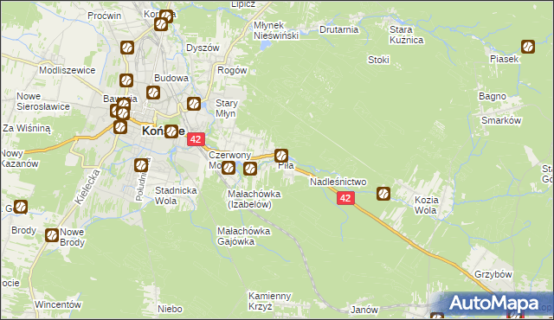The image size is (554, 320).
Task: Select the sports marker at Piła
Action: click(280, 156)
